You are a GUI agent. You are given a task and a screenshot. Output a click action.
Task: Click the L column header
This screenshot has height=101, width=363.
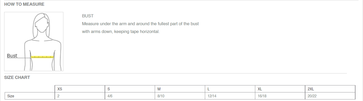point(230,89)
